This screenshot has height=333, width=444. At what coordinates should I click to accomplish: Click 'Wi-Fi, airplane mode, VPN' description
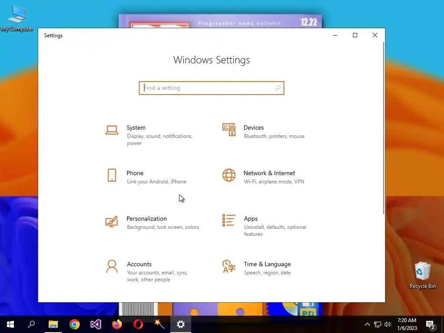tap(274, 182)
